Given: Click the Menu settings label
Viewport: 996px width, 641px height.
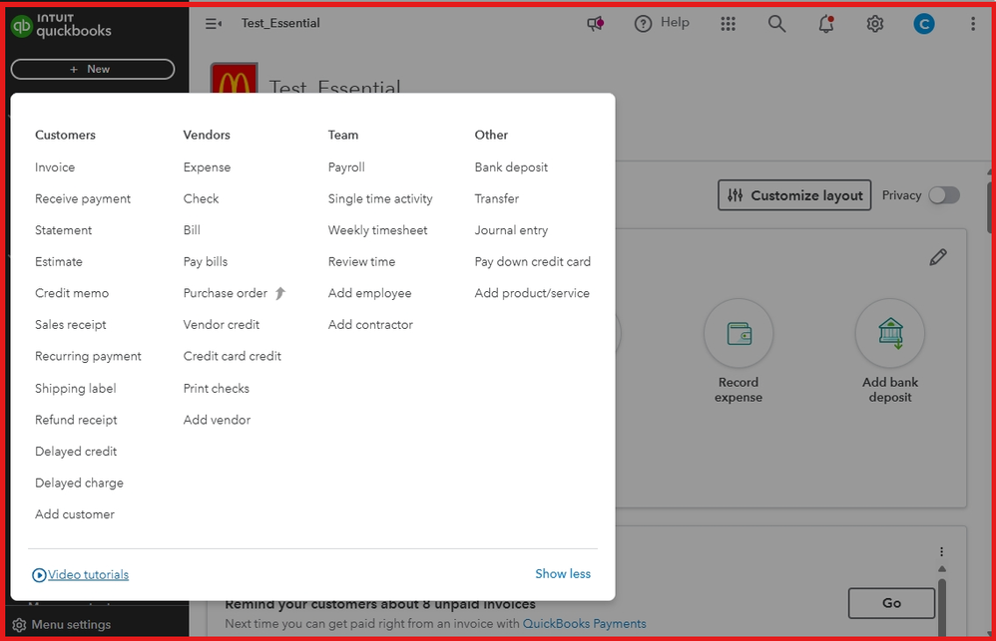Looking at the screenshot, I should (x=71, y=625).
